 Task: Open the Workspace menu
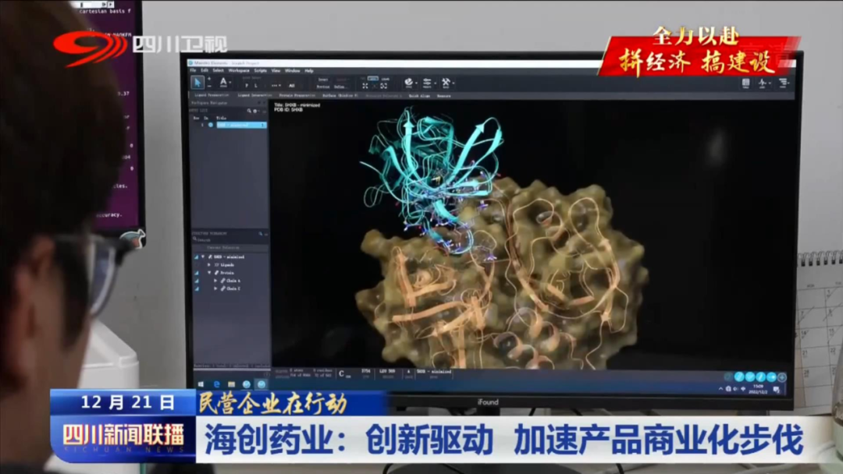[x=239, y=70]
